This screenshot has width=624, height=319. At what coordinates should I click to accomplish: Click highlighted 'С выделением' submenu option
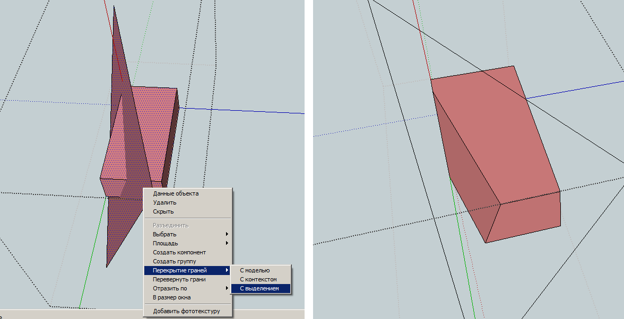point(259,288)
